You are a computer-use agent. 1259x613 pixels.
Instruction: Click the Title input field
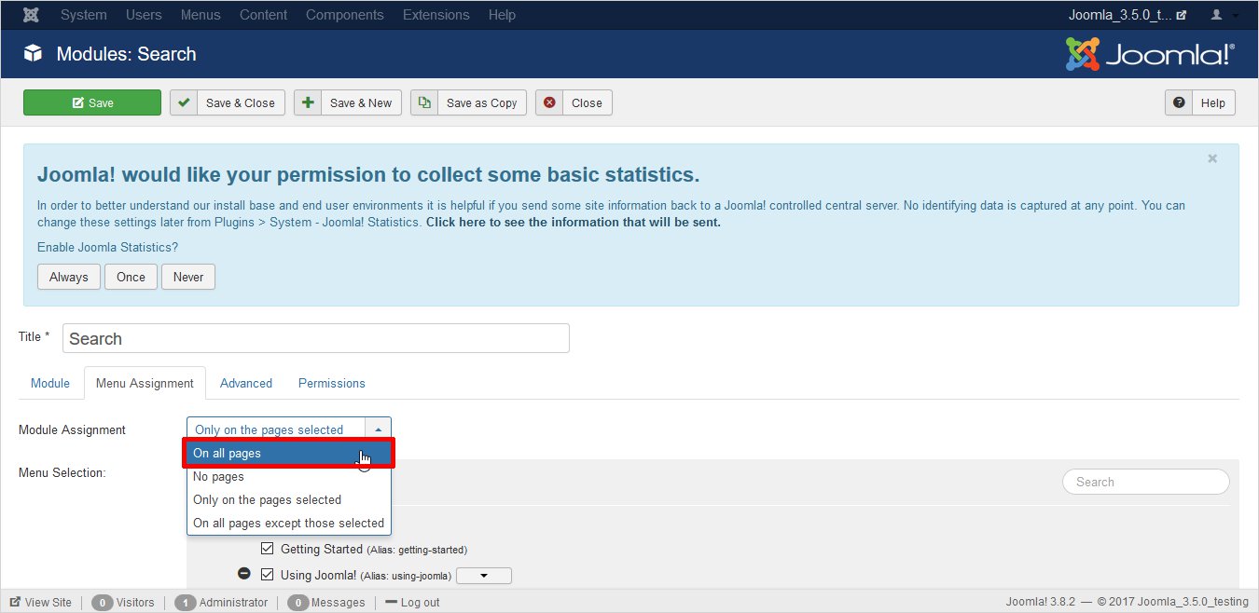point(315,338)
